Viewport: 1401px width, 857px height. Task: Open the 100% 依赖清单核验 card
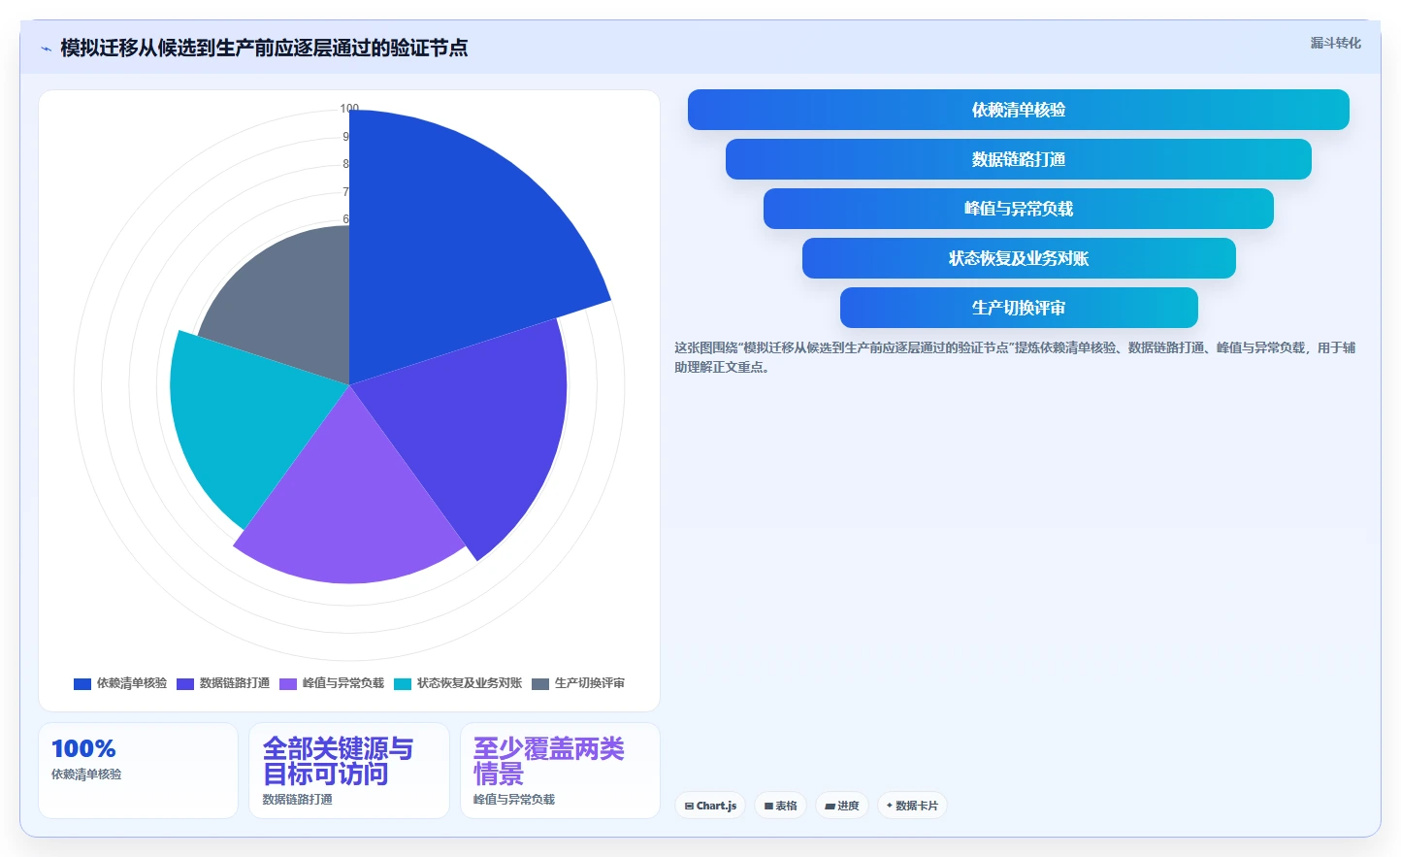tap(138, 771)
